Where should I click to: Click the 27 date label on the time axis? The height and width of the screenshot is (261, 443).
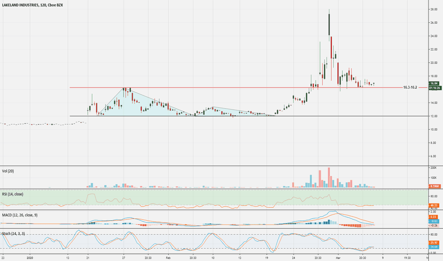point(124,258)
